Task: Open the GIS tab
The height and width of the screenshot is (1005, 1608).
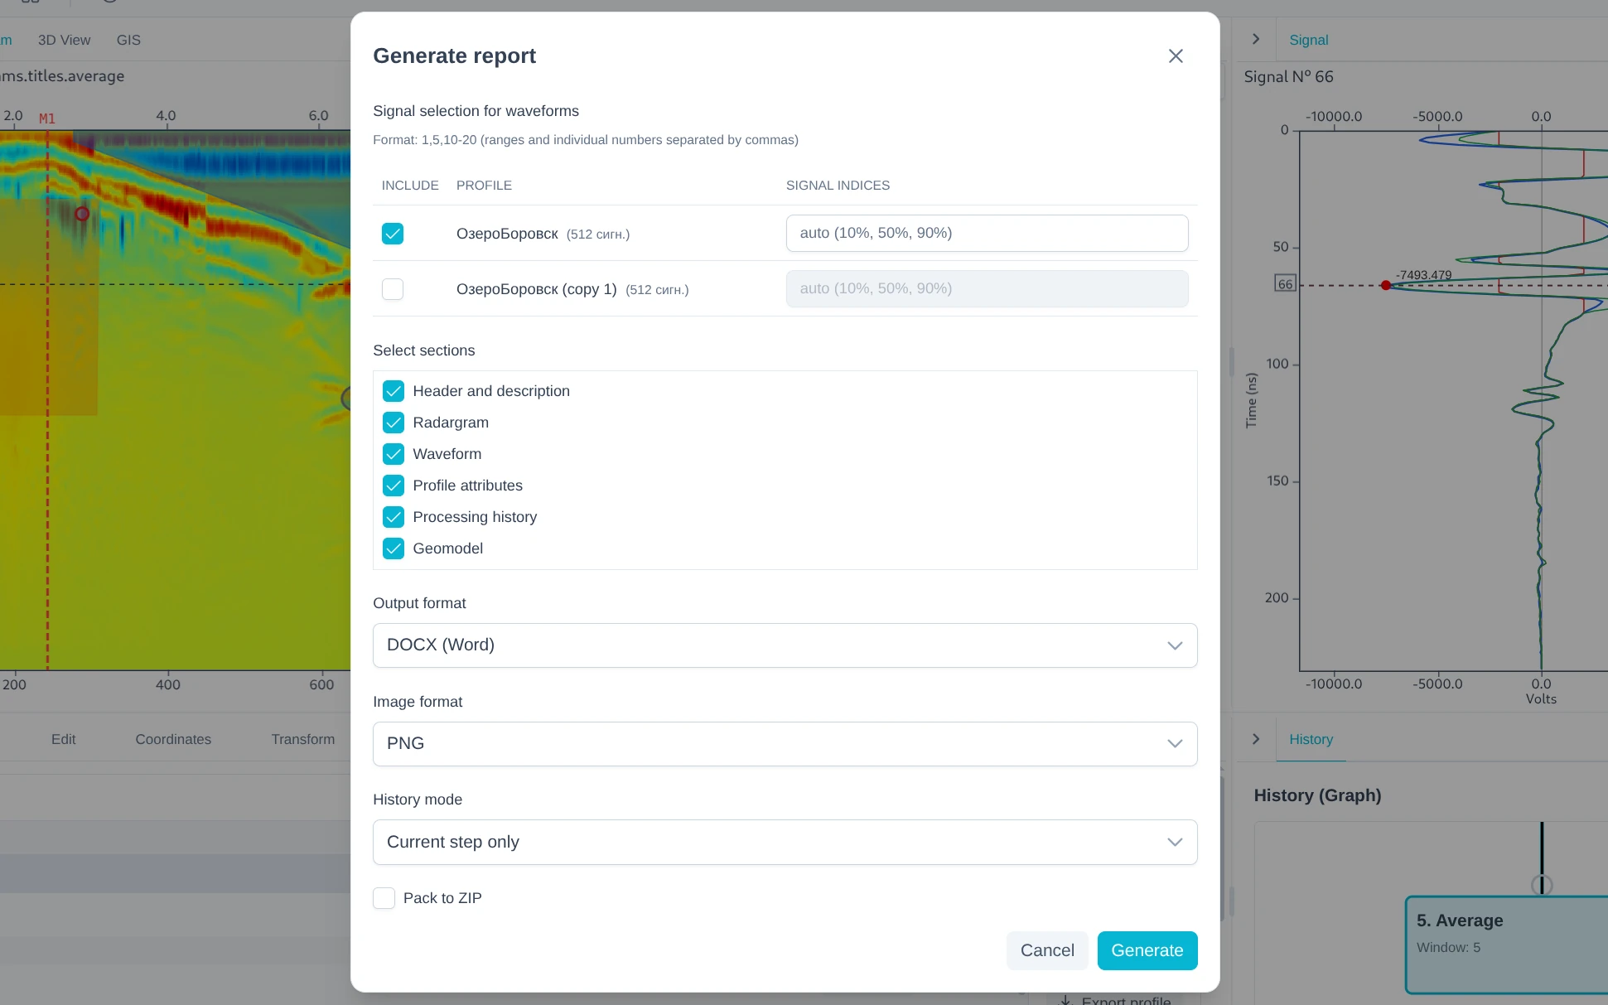Action: (128, 39)
